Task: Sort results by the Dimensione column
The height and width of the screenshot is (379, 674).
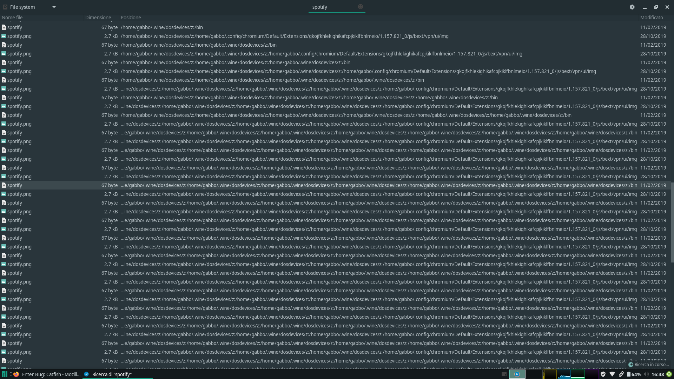Action: [98, 18]
